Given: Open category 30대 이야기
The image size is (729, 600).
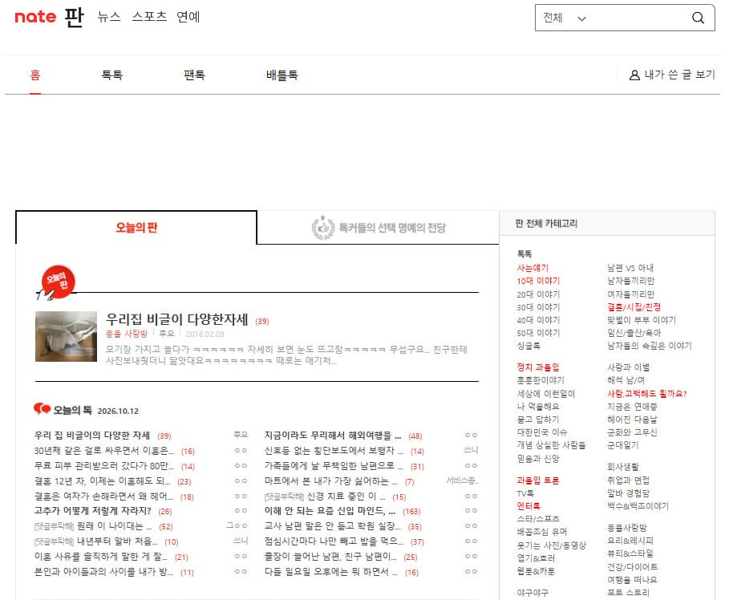Looking at the screenshot, I should click(x=538, y=307).
